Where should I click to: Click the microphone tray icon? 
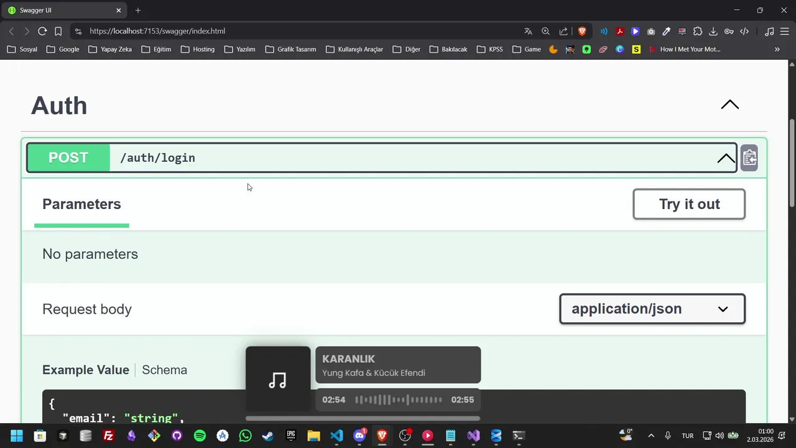point(668,436)
